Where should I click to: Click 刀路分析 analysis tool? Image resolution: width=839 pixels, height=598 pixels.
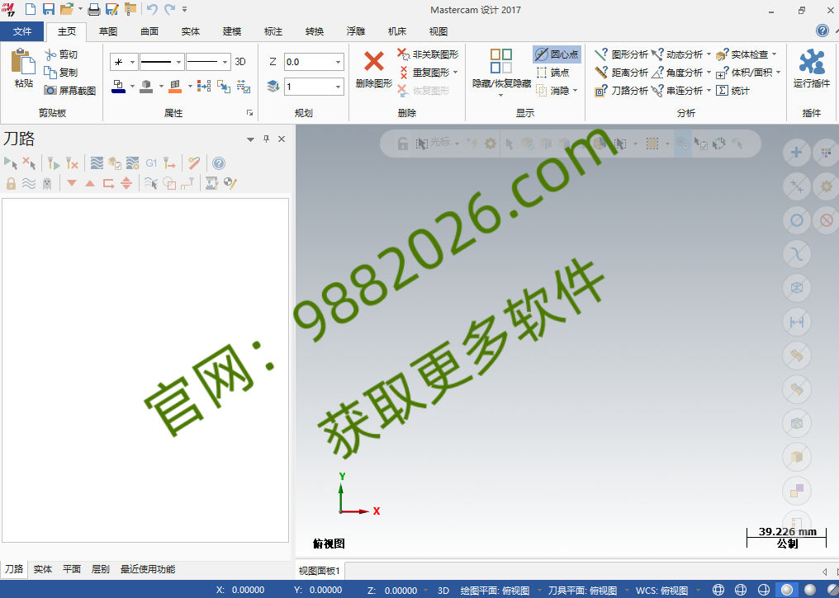[621, 90]
